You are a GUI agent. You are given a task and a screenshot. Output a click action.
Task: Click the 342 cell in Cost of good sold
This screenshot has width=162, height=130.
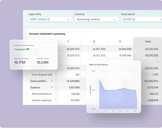tap(77, 75)
